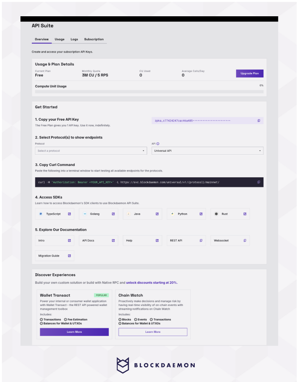Switch to the Usage tab
This screenshot has height=382, width=298.
click(x=60, y=39)
